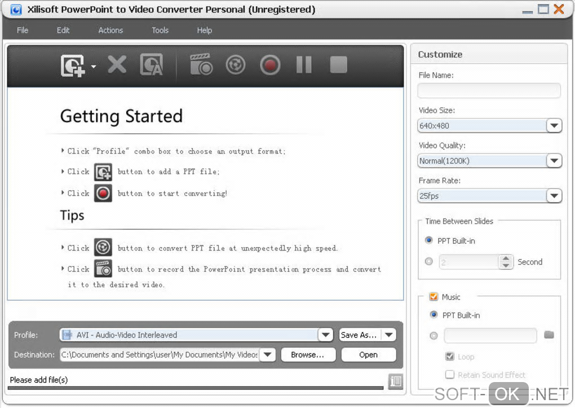Click the seconds value input field
The width and height of the screenshot is (575, 408).
[x=469, y=262]
